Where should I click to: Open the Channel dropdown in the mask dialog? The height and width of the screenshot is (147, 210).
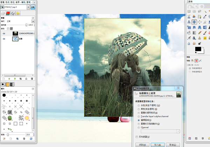pyautogui.click(x=178, y=131)
